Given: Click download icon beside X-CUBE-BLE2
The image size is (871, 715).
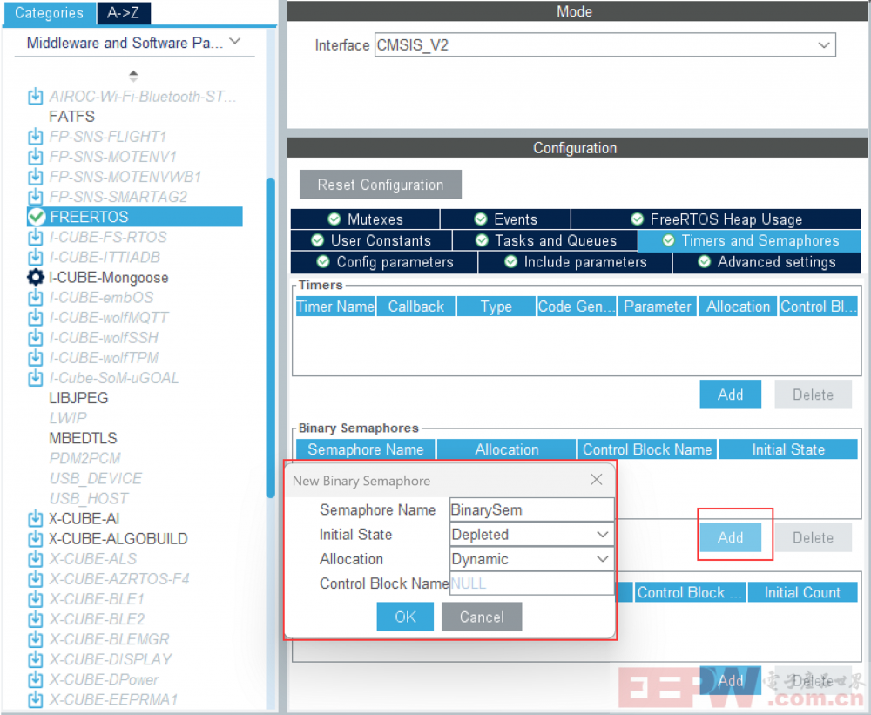Looking at the screenshot, I should pos(35,619).
